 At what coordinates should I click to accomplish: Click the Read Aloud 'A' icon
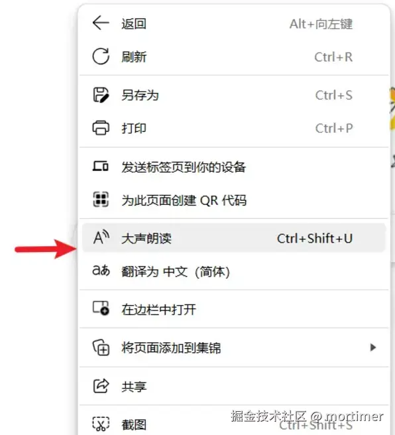(x=101, y=238)
